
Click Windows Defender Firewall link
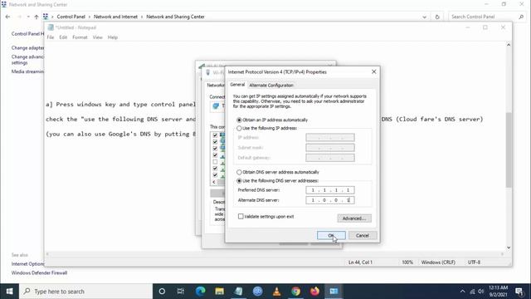pyautogui.click(x=39, y=272)
